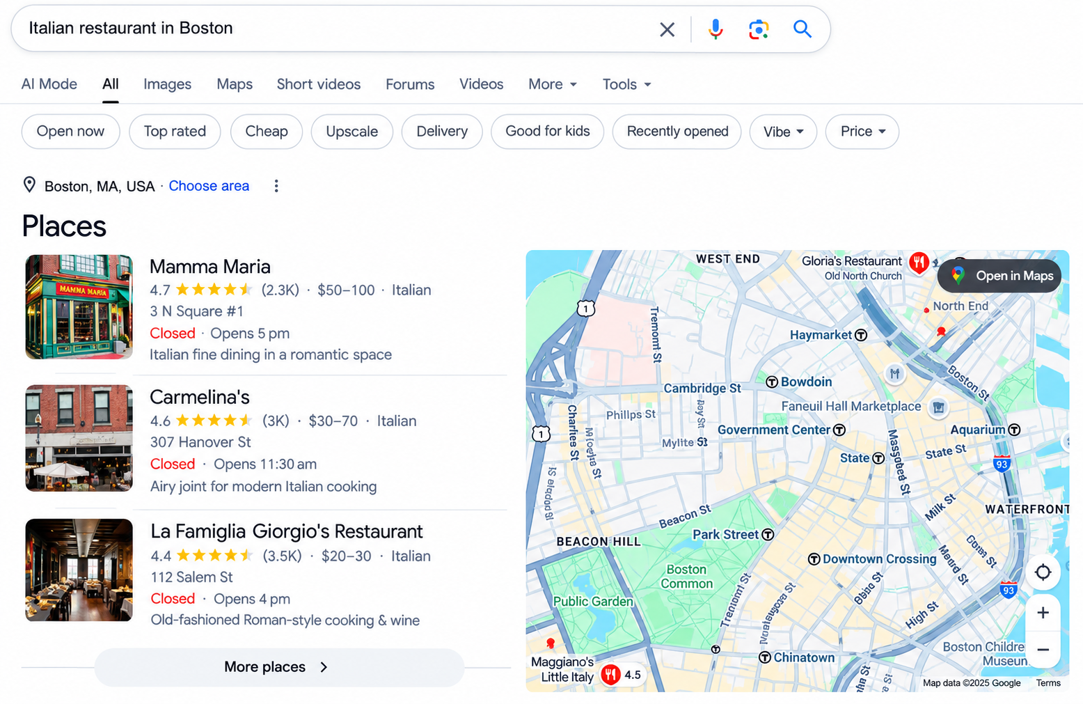Click the More places button
The width and height of the screenshot is (1083, 704).
pos(279,667)
